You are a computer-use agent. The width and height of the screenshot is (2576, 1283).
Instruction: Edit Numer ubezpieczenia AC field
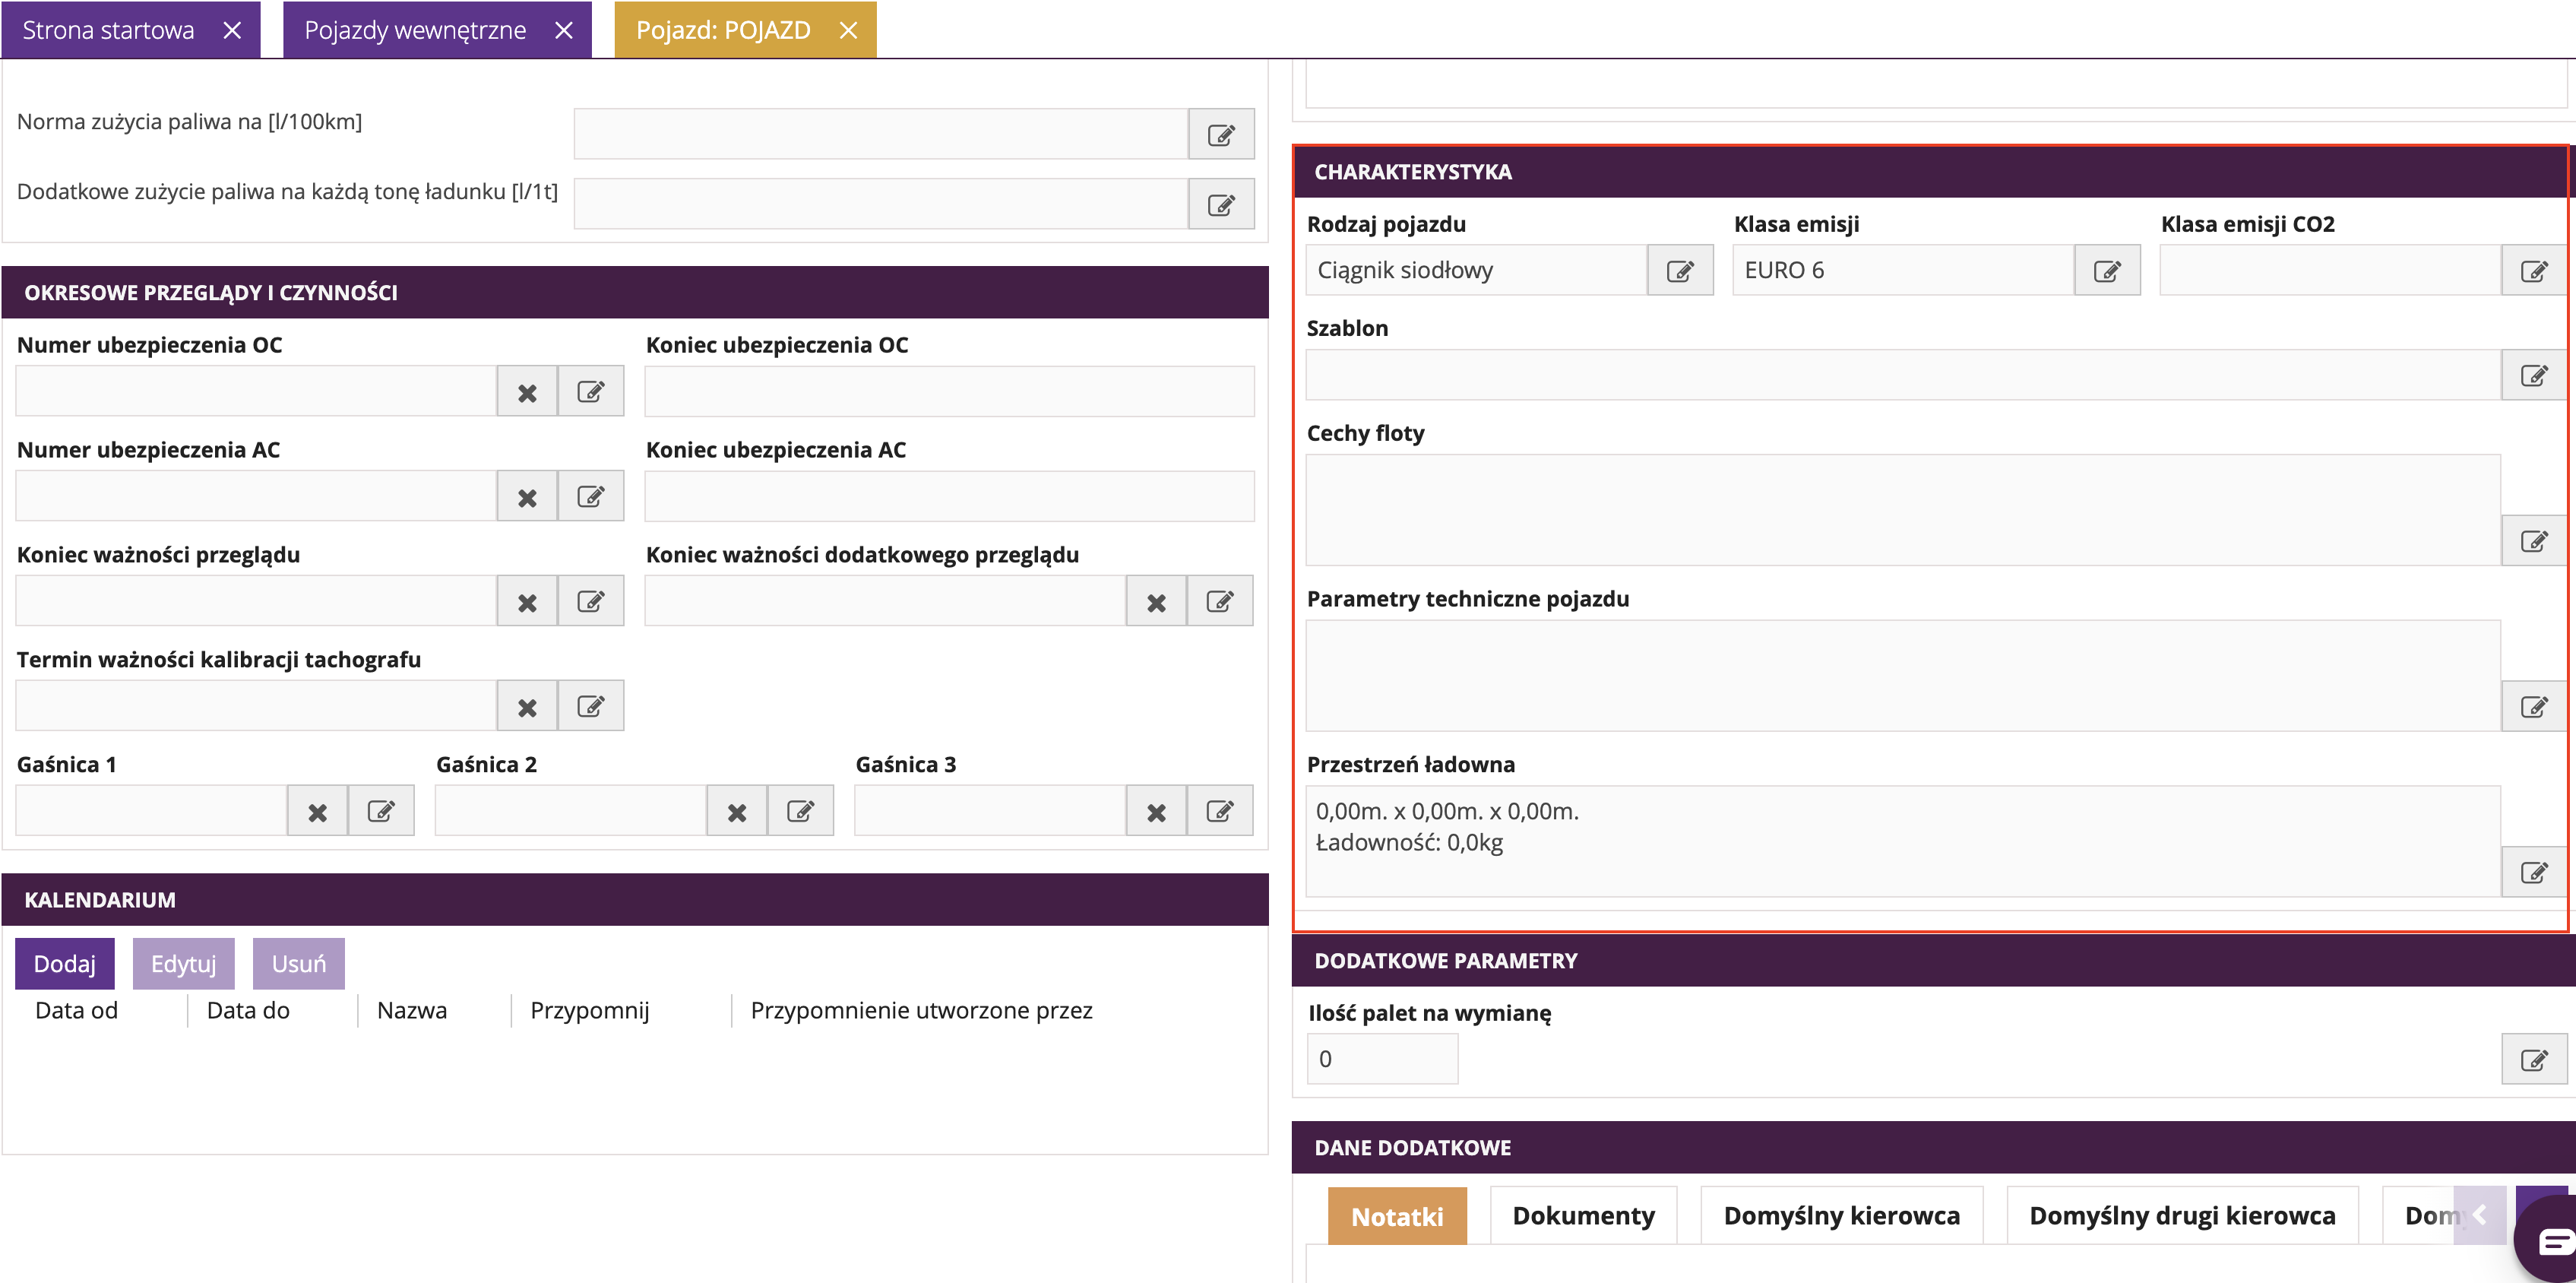pyautogui.click(x=591, y=497)
